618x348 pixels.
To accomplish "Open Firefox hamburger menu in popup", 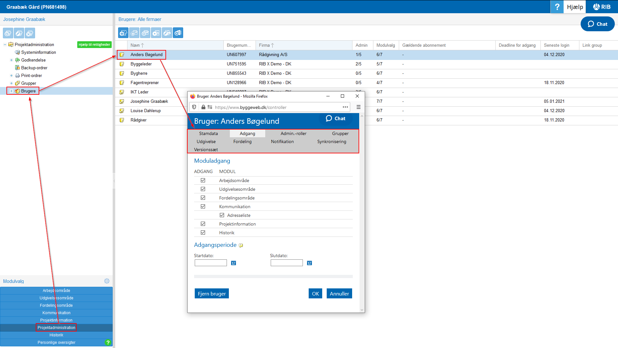I will 359,107.
